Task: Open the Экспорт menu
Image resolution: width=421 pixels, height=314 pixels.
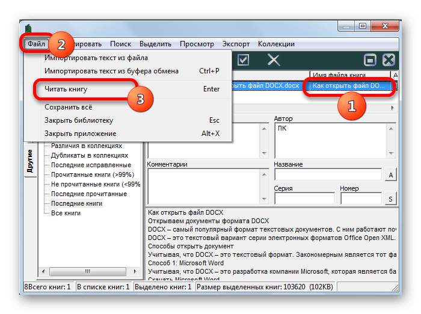Action: [236, 44]
